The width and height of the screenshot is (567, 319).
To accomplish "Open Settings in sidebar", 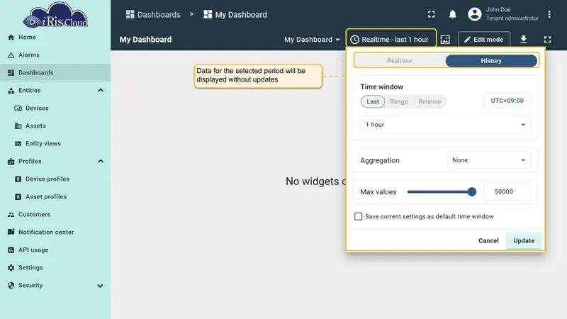I will (x=55, y=268).
